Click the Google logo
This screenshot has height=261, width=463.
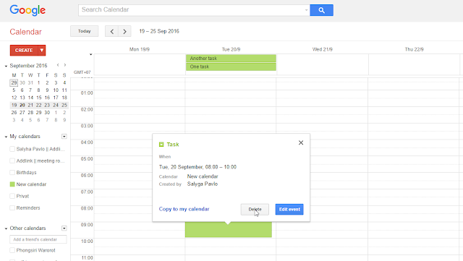(x=27, y=10)
